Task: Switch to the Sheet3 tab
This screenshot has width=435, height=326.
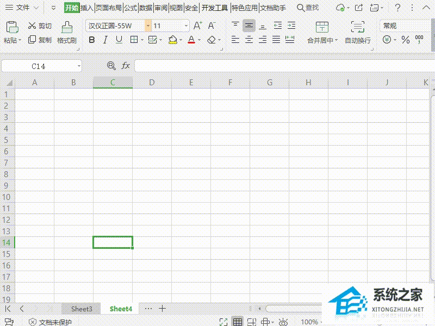Action: [82, 309]
